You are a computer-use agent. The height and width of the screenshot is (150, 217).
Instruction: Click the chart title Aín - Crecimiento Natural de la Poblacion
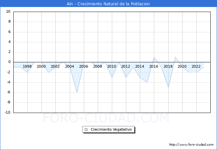coord(108,4)
